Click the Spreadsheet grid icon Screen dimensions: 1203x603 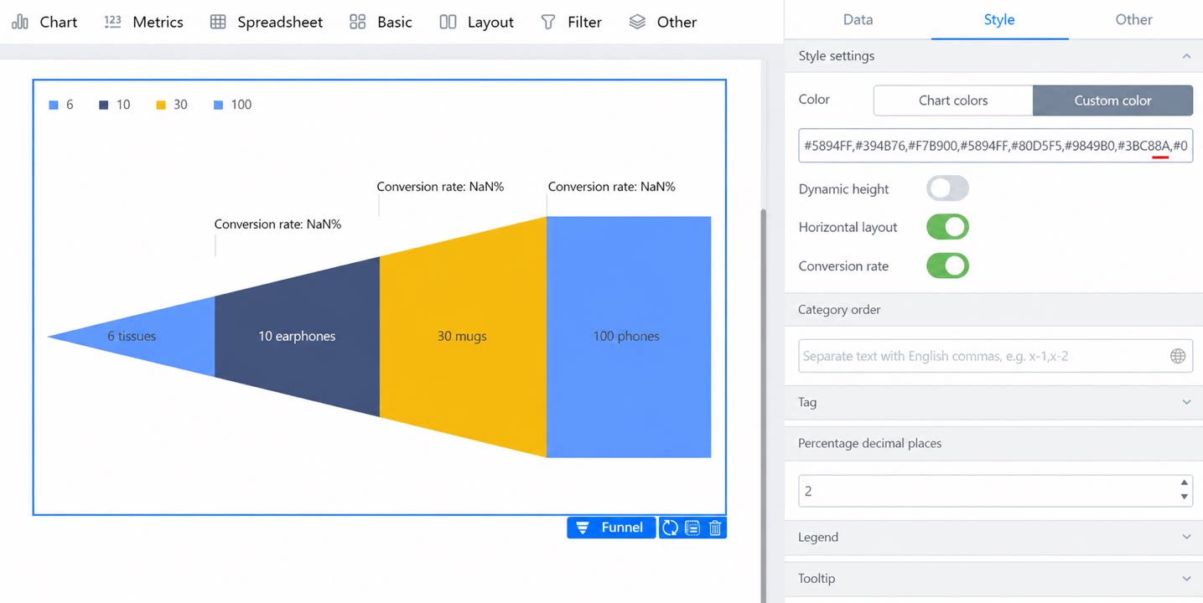click(218, 22)
